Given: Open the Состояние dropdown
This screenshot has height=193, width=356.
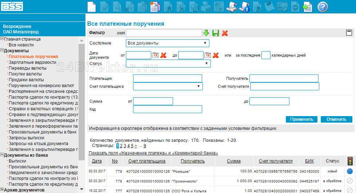Looking at the screenshot, I should 168,43.
